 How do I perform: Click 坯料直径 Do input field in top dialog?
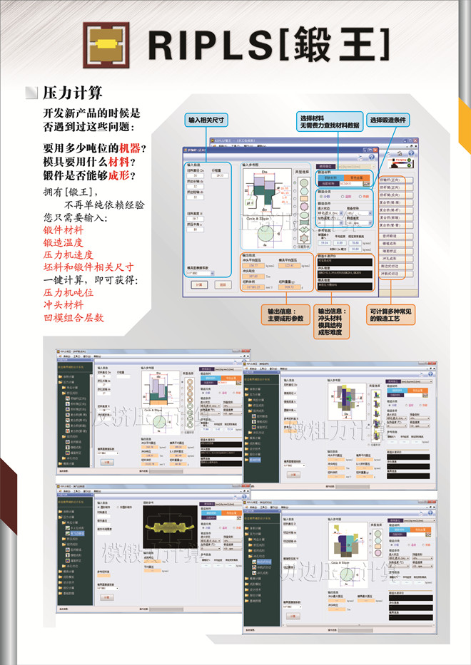click(x=195, y=175)
